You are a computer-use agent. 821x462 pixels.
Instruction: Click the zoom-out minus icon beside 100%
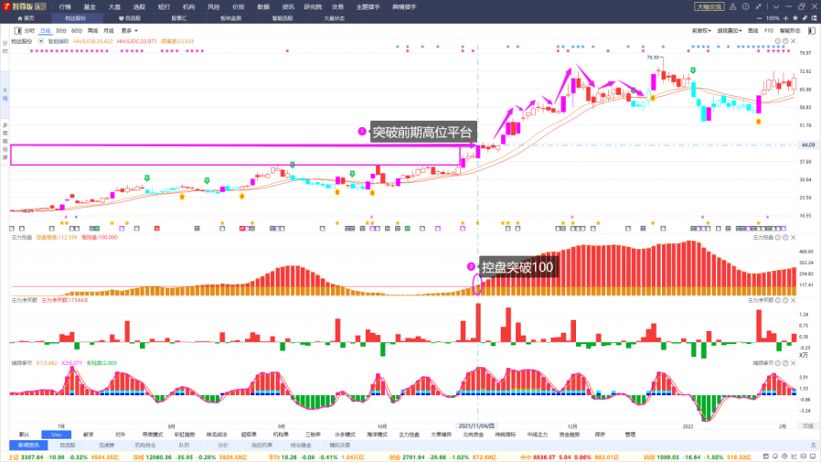(760, 18)
